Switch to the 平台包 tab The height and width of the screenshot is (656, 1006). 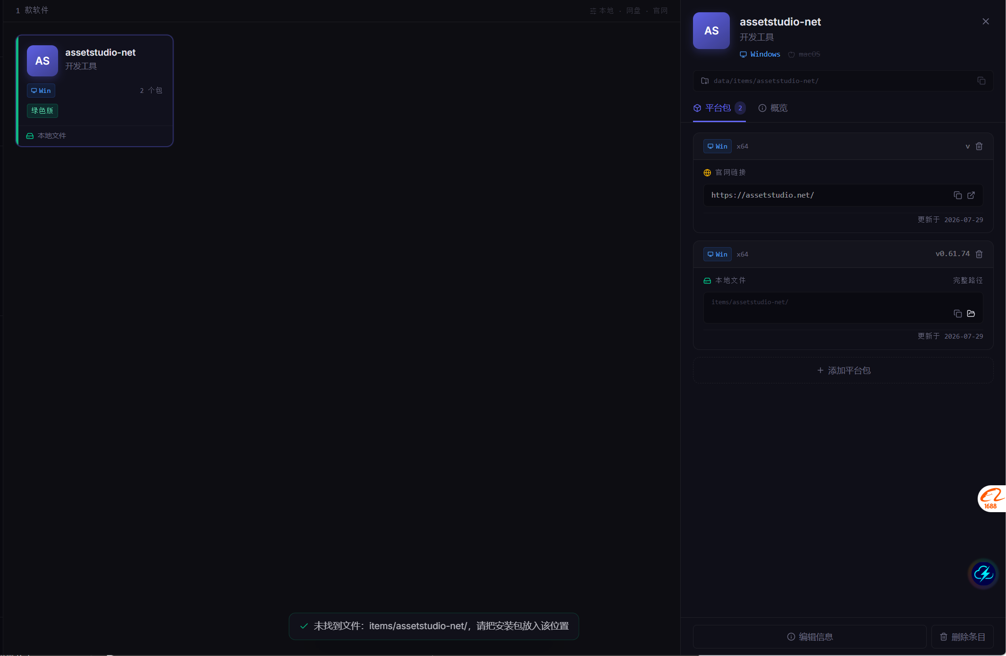coord(719,108)
